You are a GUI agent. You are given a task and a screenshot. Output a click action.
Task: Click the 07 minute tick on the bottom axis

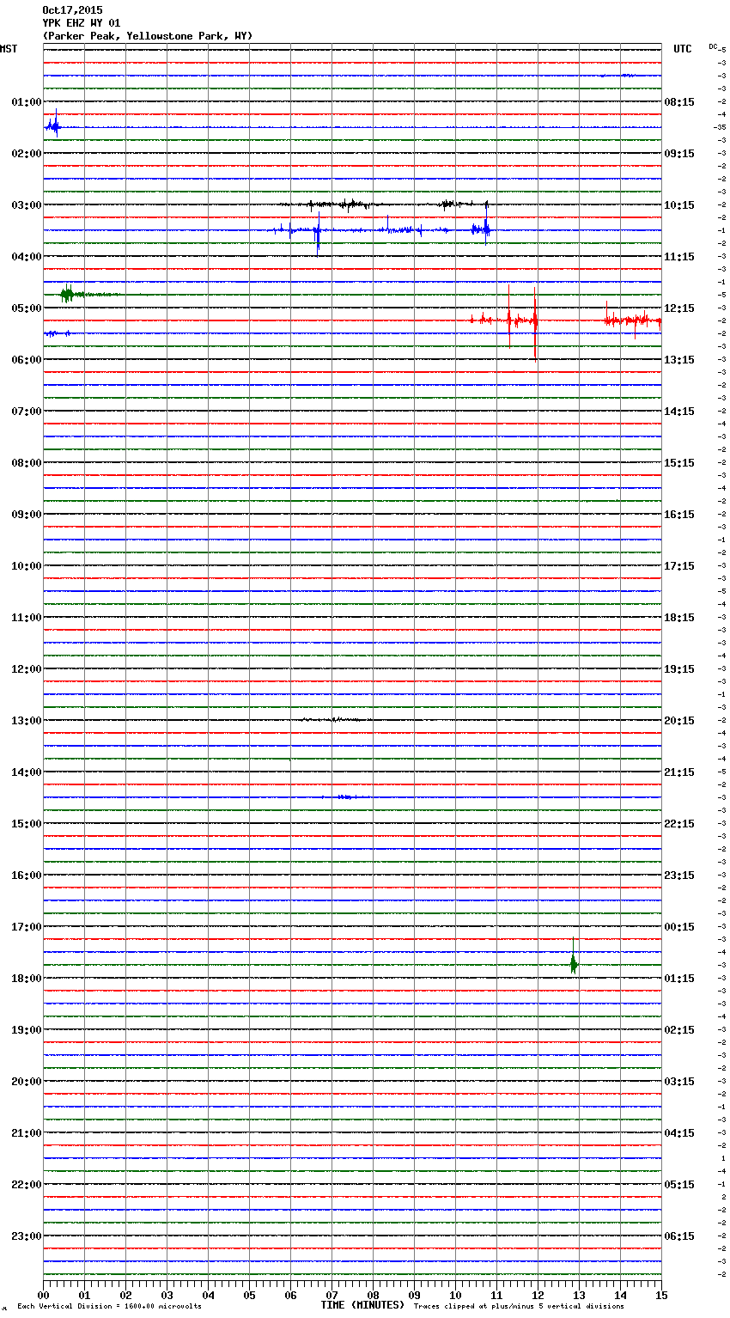(x=332, y=1295)
